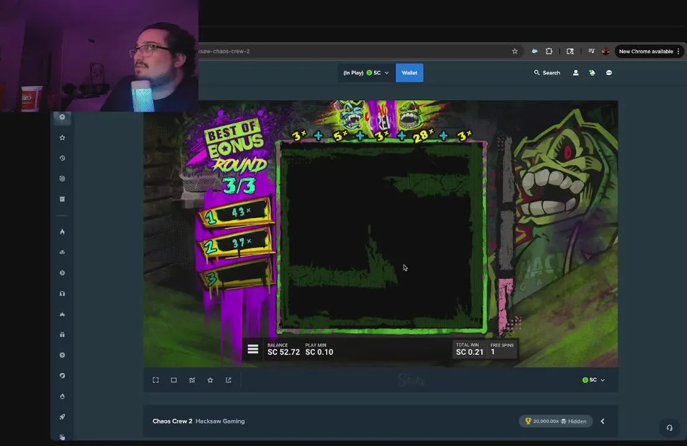Click the streamer webcam overlay

(99, 56)
